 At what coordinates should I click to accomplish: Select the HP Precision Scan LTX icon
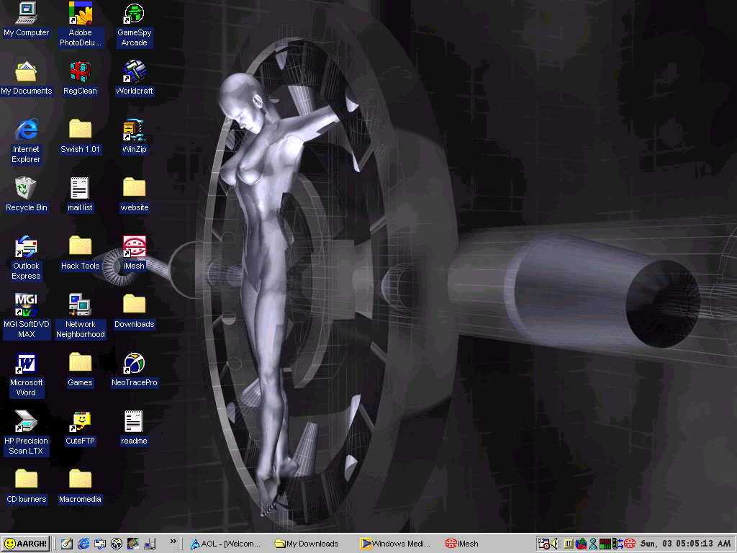coord(26,422)
